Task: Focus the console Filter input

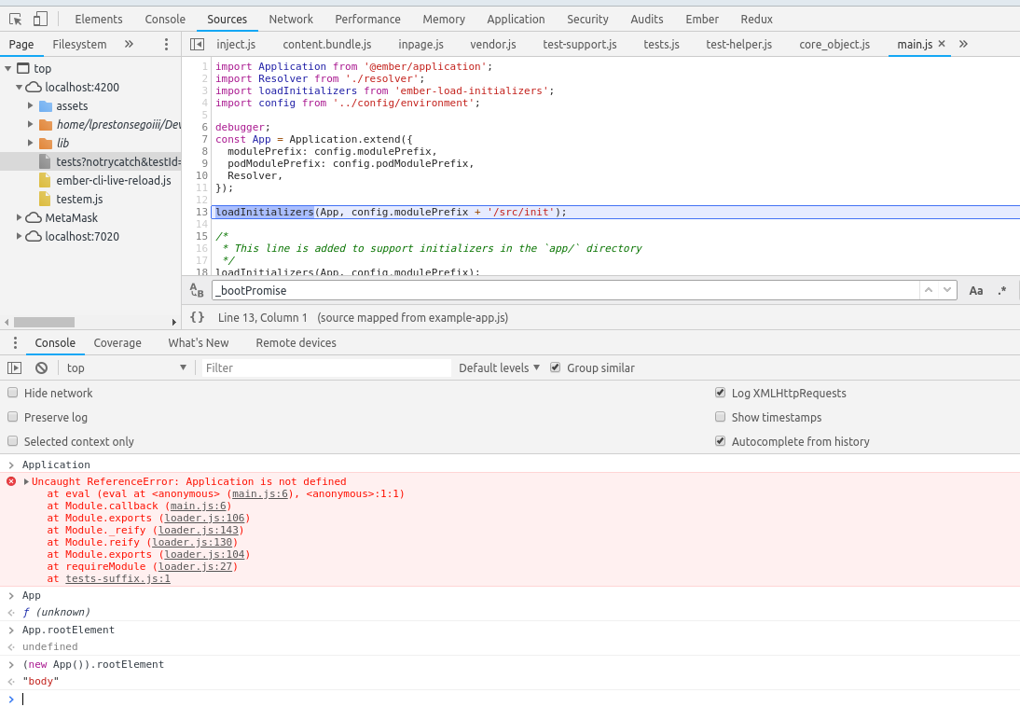Action: click(x=326, y=367)
